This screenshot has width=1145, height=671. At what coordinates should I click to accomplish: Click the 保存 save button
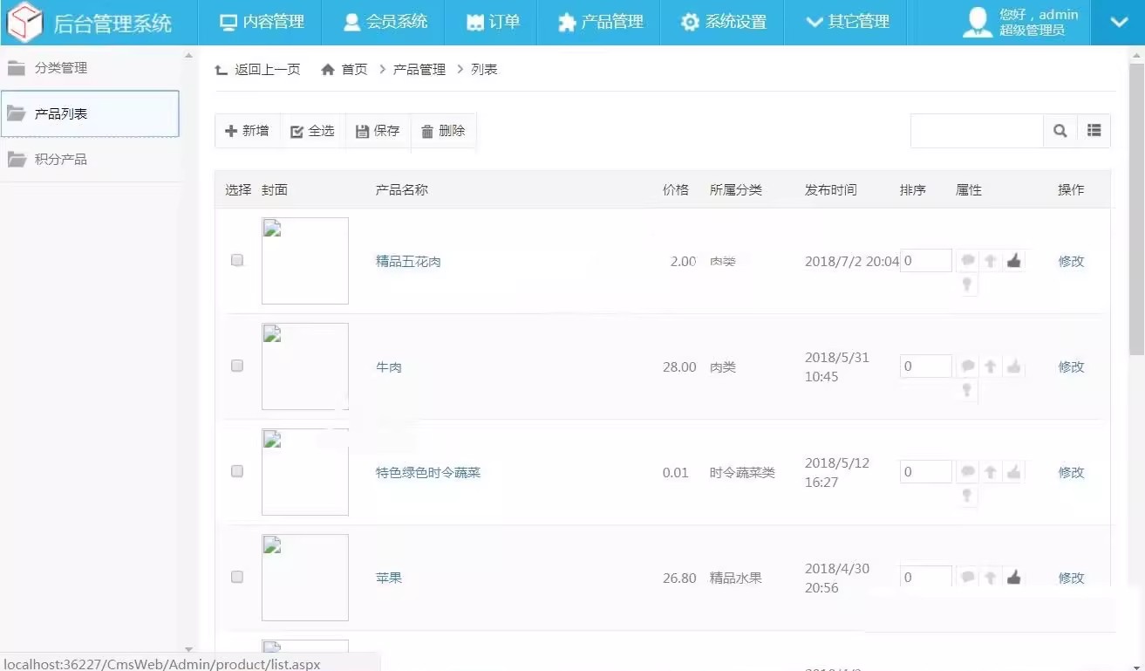pos(378,131)
